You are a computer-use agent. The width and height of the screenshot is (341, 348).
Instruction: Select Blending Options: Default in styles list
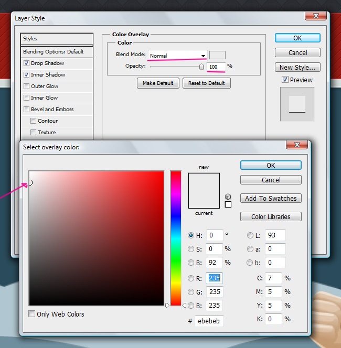click(54, 52)
